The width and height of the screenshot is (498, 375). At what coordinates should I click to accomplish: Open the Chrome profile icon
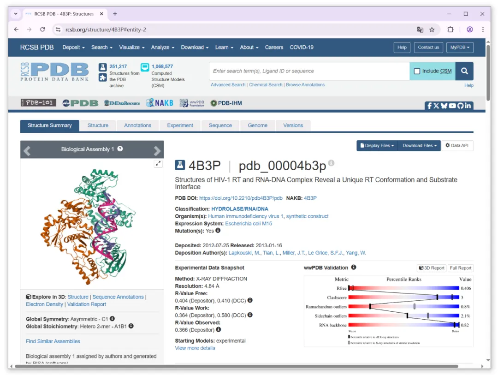click(469, 30)
